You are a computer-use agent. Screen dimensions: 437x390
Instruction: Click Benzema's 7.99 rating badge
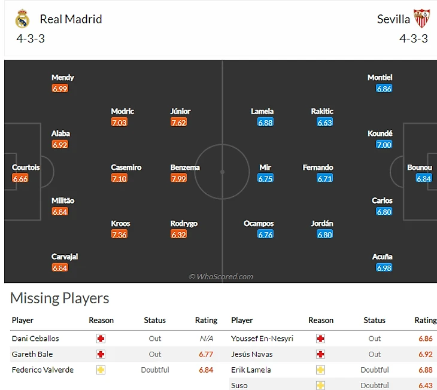point(178,178)
